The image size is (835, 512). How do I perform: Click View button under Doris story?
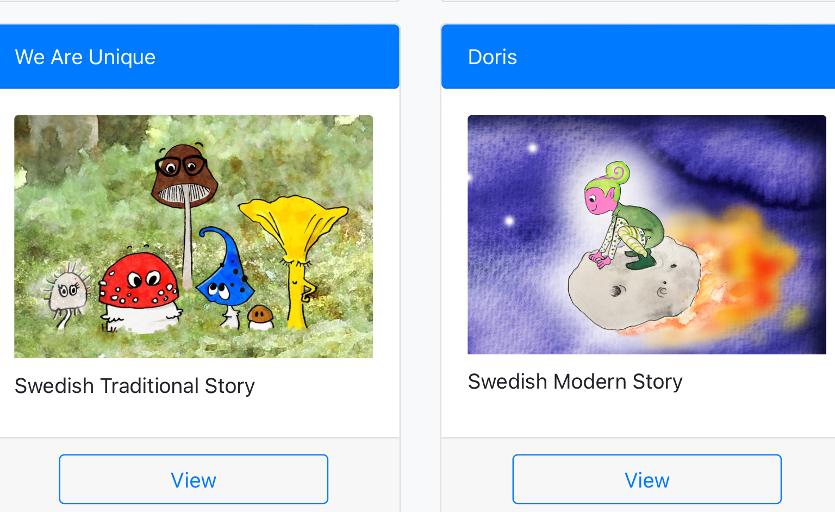[647, 479]
